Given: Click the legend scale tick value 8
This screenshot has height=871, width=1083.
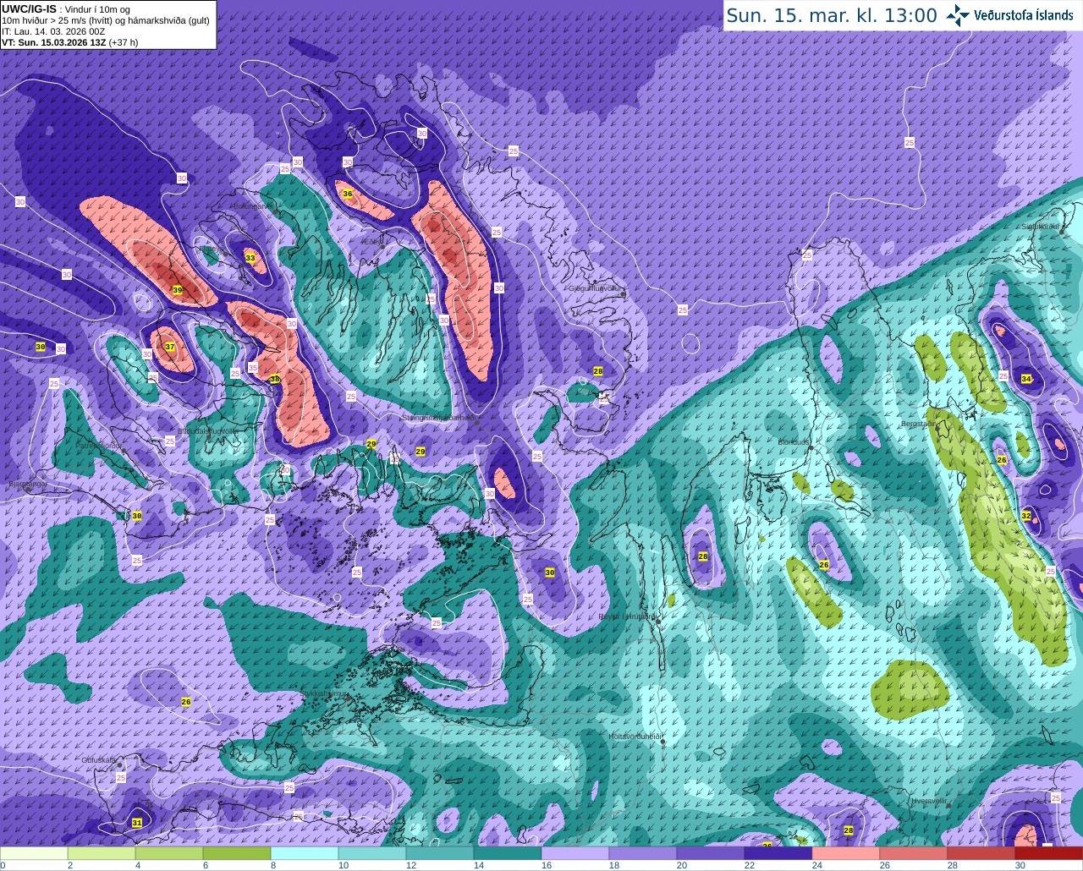Looking at the screenshot, I should (x=272, y=865).
